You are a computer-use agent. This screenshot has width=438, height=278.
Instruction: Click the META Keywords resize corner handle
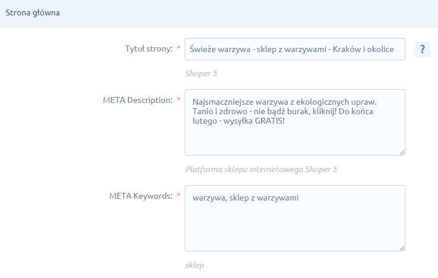tap(402, 248)
